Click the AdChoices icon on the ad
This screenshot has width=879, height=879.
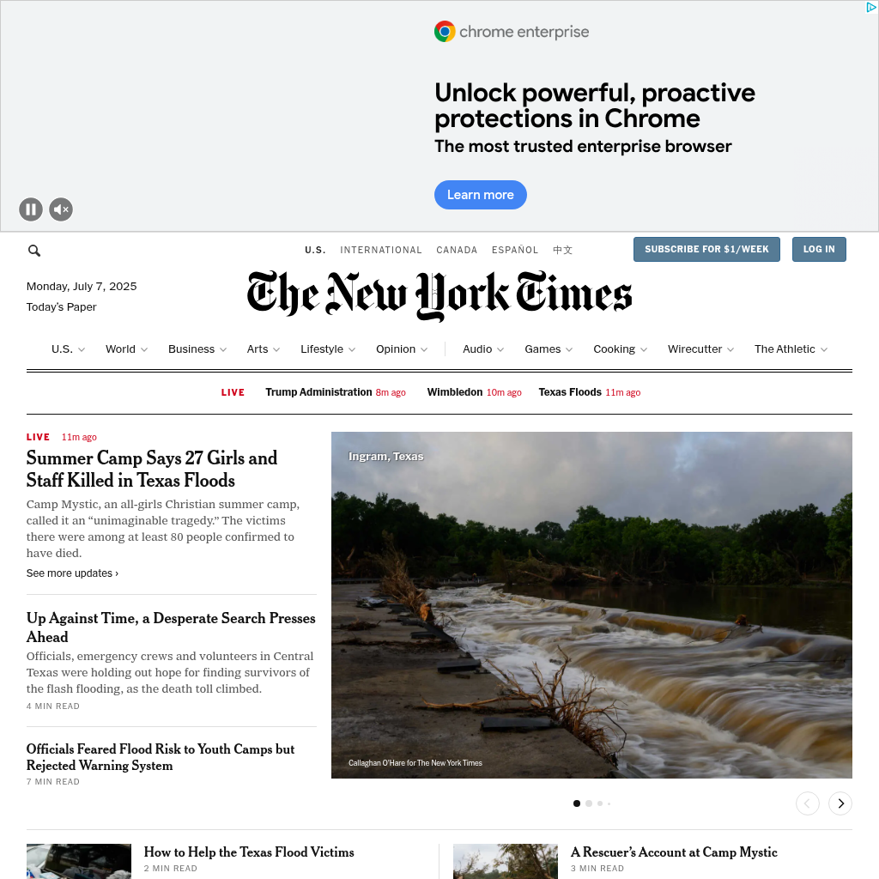pyautogui.click(x=871, y=7)
